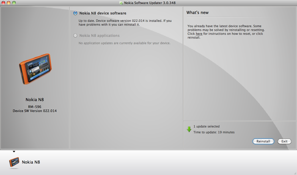Select the Nokia N8 device software radio button
This screenshot has height=175, width=297.
pyautogui.click(x=75, y=13)
